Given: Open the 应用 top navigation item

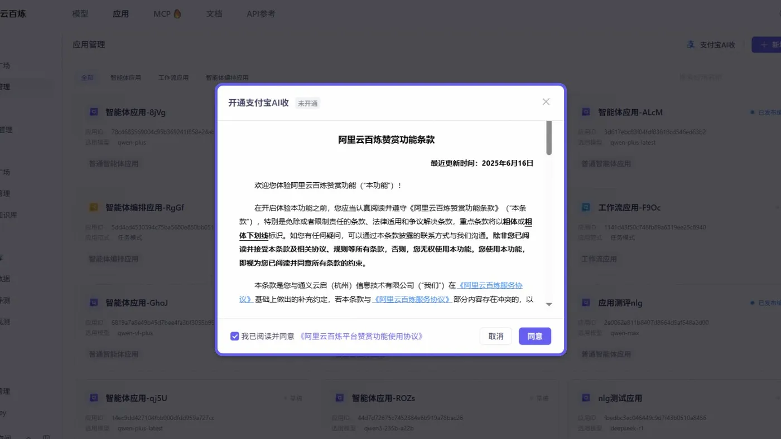Looking at the screenshot, I should (120, 13).
